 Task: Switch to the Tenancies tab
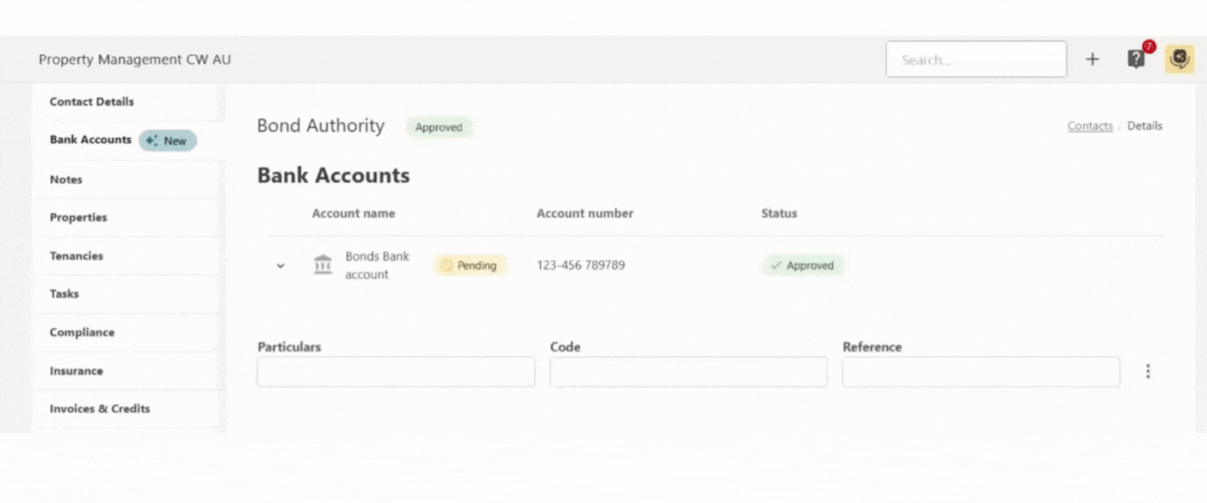(76, 256)
